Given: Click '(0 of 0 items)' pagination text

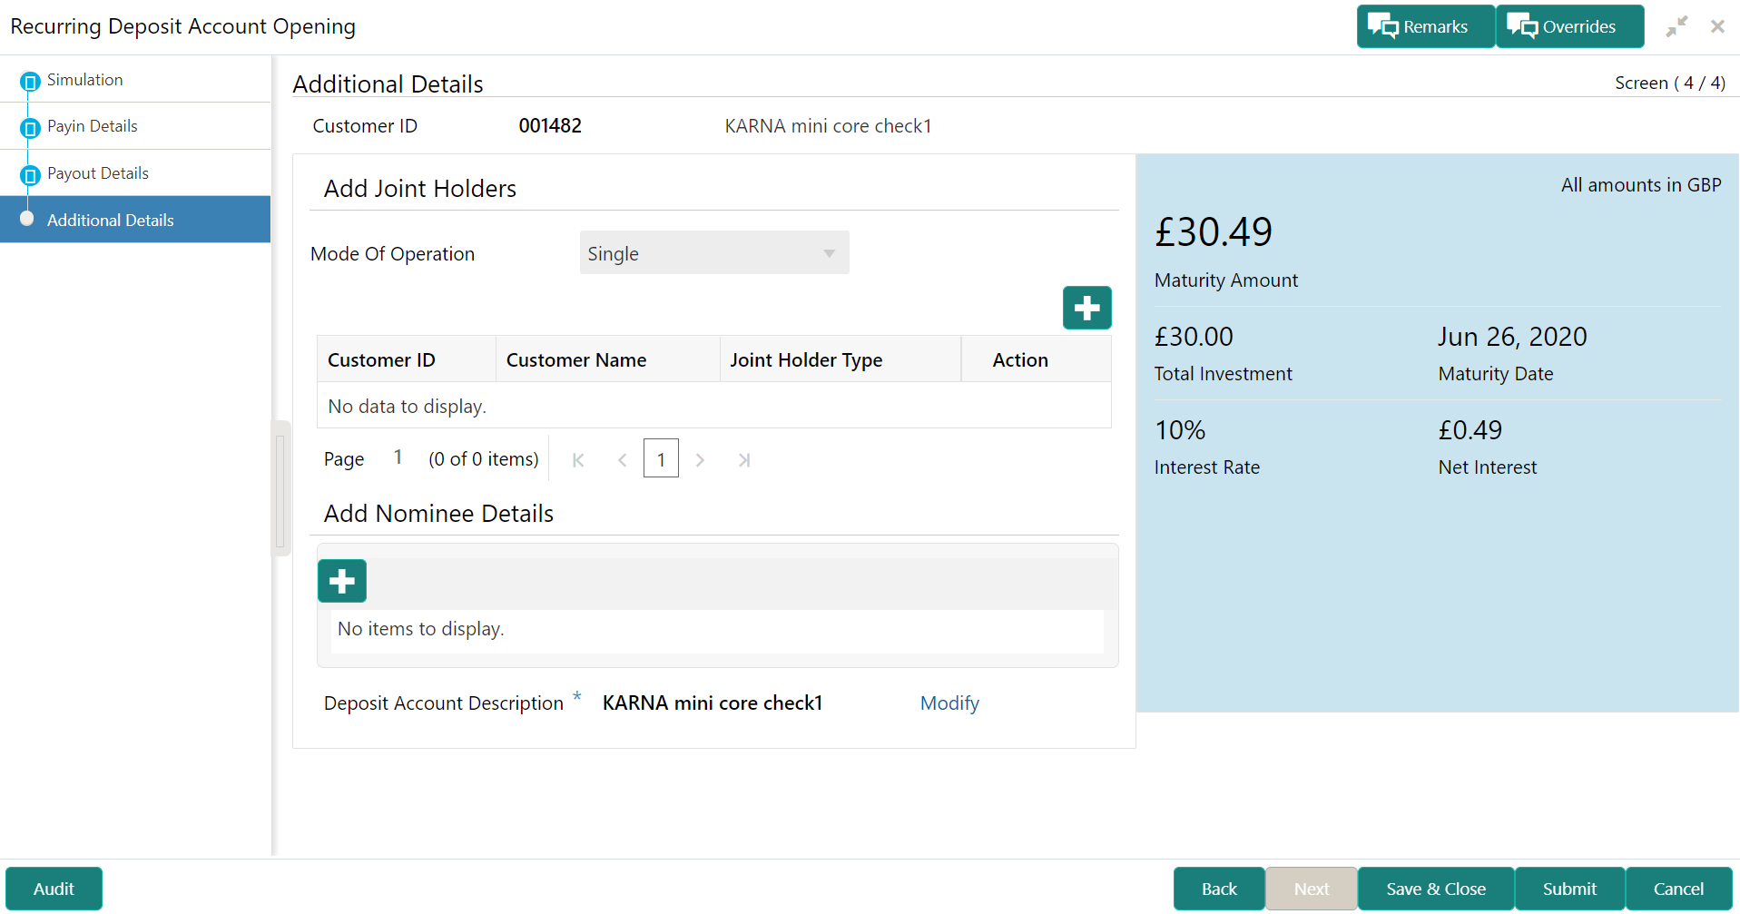Looking at the screenshot, I should coord(484,459).
